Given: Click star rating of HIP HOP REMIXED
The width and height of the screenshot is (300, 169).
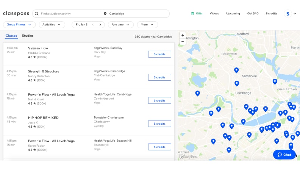Looking at the screenshot, I should (36, 127).
